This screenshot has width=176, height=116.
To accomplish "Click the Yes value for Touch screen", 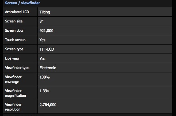I will [42, 40].
